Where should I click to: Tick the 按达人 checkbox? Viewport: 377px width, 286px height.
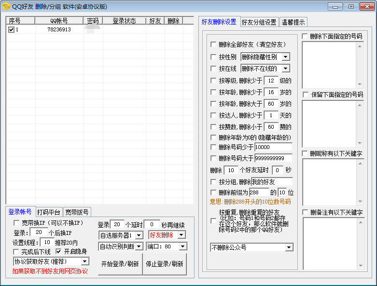coord(213,115)
